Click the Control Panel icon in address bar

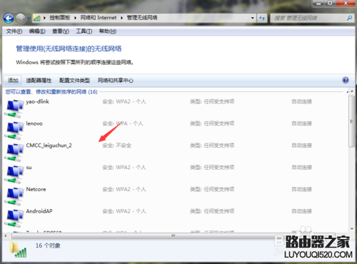[36, 18]
